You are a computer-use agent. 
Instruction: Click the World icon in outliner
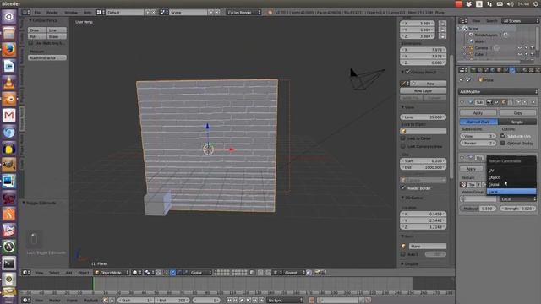pos(472,41)
